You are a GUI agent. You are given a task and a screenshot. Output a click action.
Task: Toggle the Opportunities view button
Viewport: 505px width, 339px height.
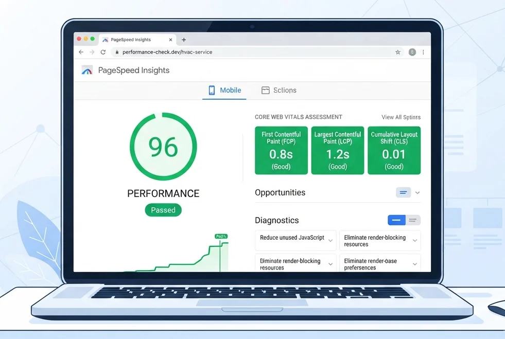[403, 192]
